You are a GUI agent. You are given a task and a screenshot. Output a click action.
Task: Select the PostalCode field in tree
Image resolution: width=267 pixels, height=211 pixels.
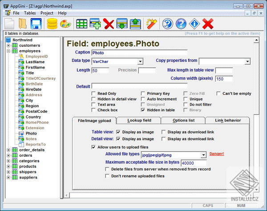coord(36,111)
